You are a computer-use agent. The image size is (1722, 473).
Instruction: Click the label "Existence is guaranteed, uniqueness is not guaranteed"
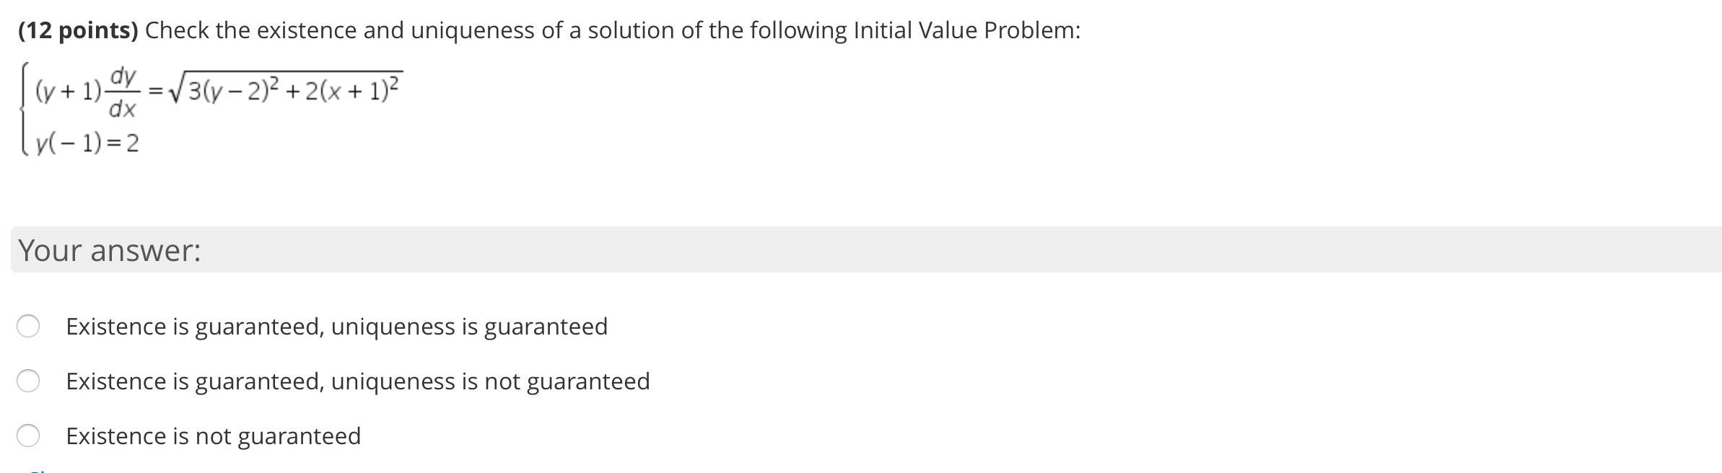point(357,381)
